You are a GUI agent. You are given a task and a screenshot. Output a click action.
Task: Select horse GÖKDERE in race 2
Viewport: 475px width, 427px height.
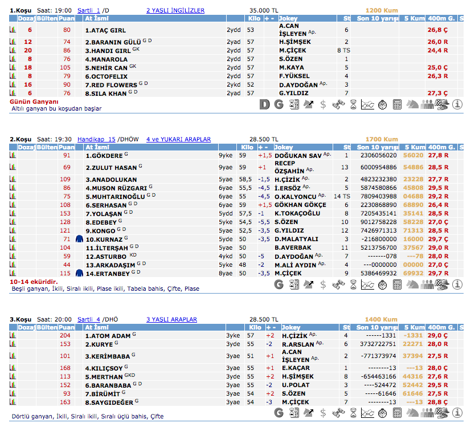(104, 155)
